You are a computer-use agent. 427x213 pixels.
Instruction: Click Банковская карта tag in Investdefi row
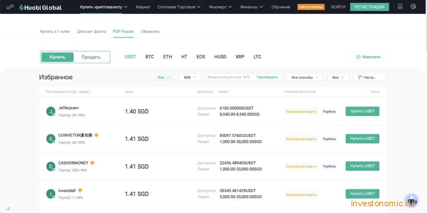(301, 195)
